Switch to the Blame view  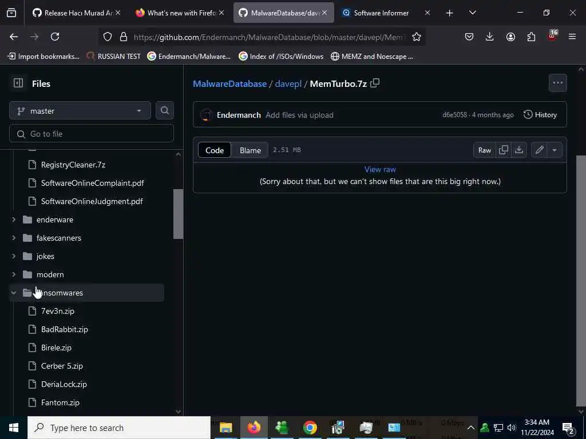tap(250, 150)
